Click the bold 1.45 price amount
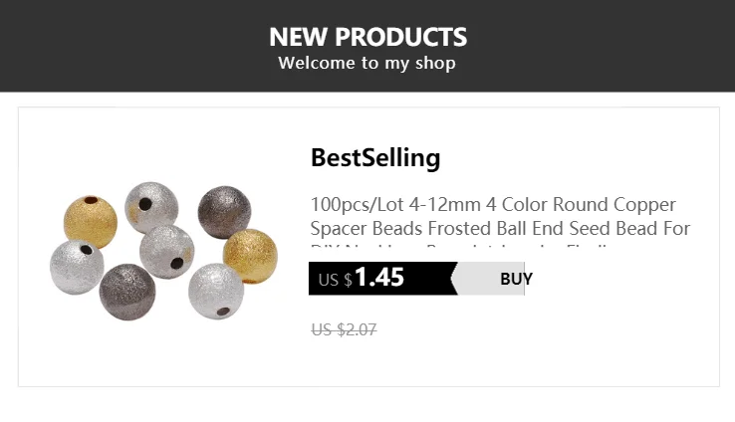 [379, 278]
